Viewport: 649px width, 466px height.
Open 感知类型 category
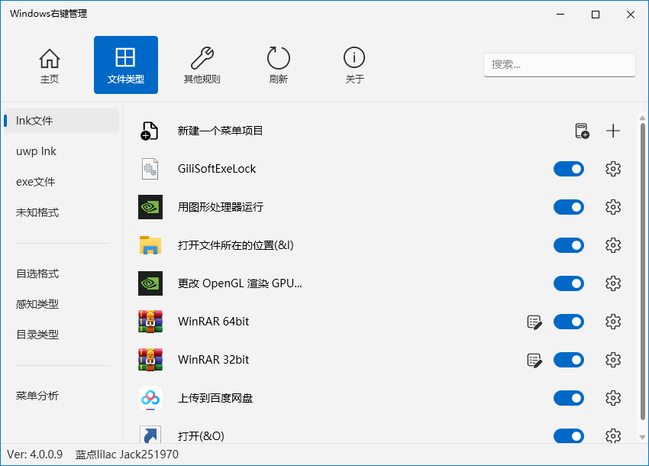tap(61, 304)
